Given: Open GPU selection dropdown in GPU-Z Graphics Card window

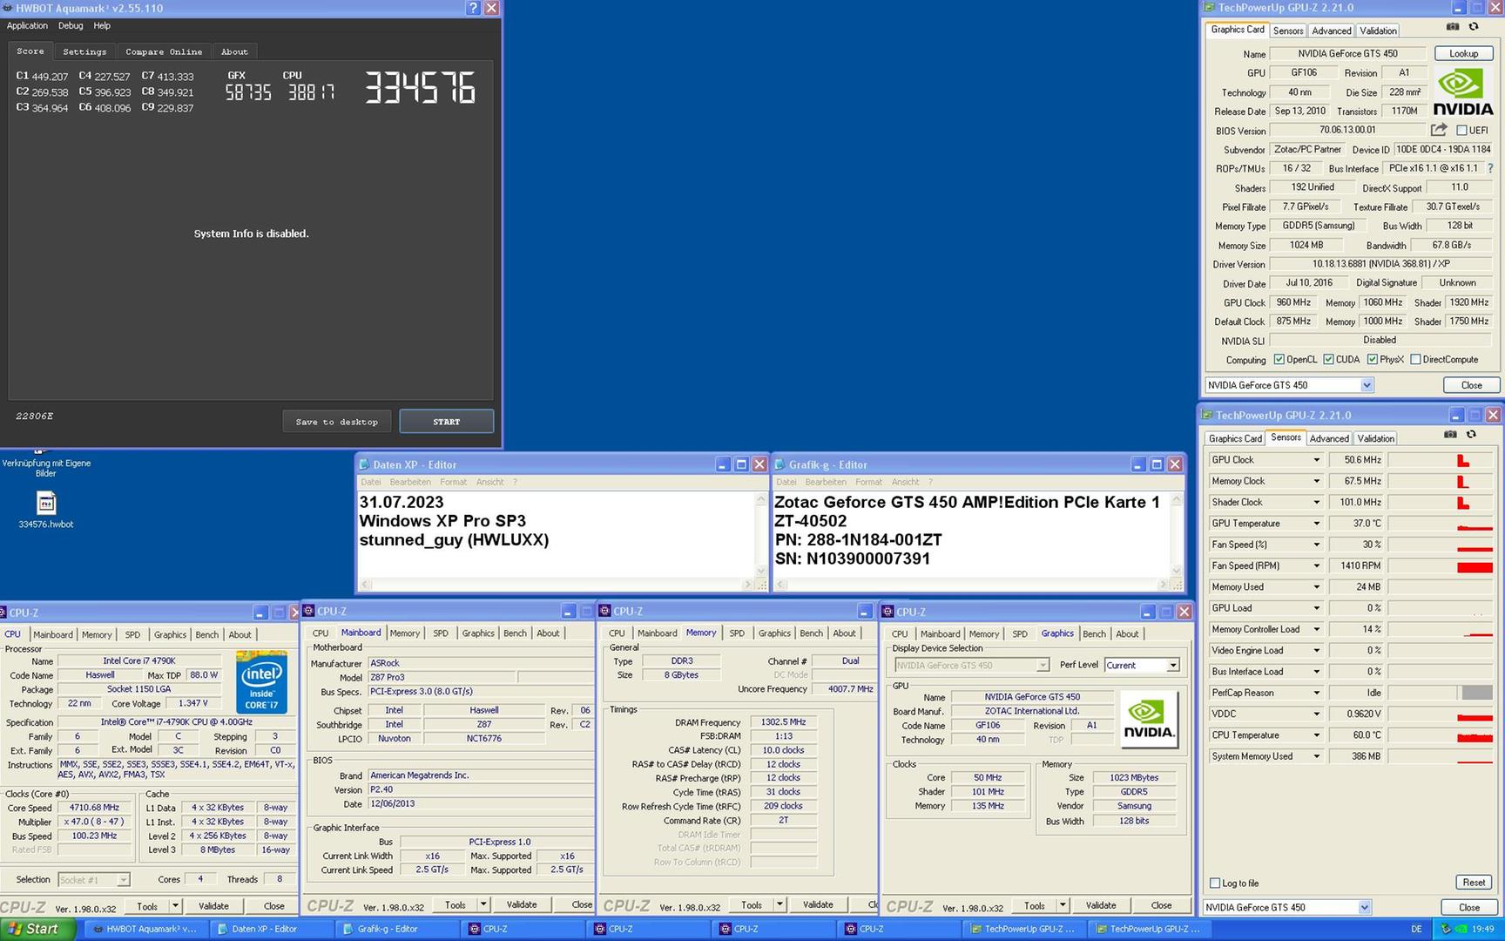Looking at the screenshot, I should 1367,385.
